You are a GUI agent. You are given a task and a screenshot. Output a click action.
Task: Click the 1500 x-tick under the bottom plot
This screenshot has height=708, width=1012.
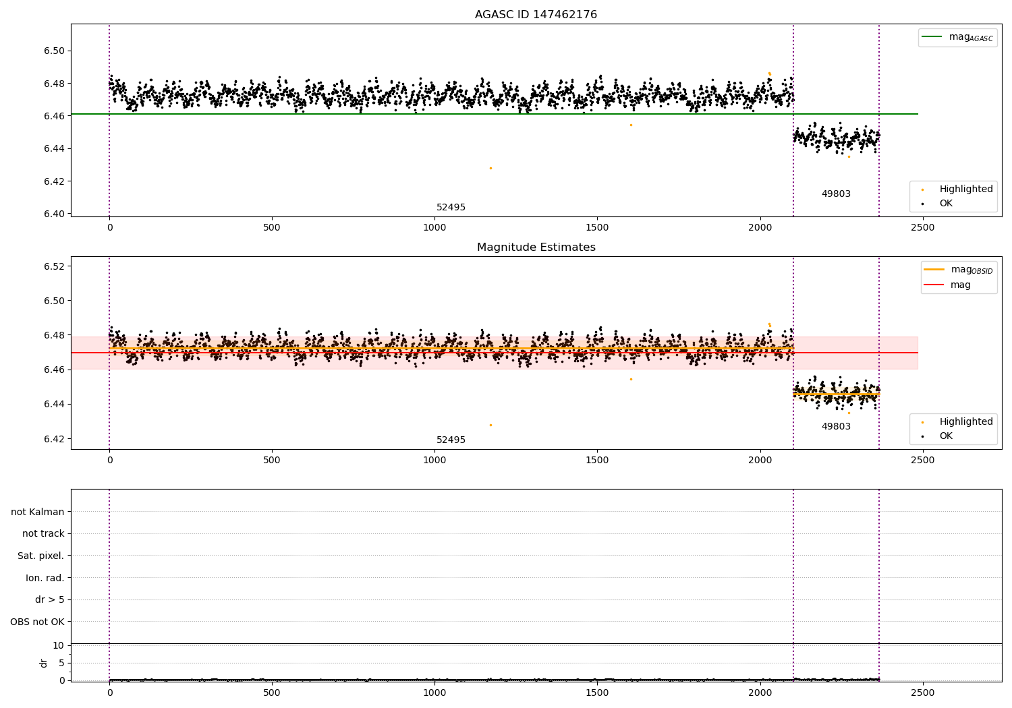point(597,693)
